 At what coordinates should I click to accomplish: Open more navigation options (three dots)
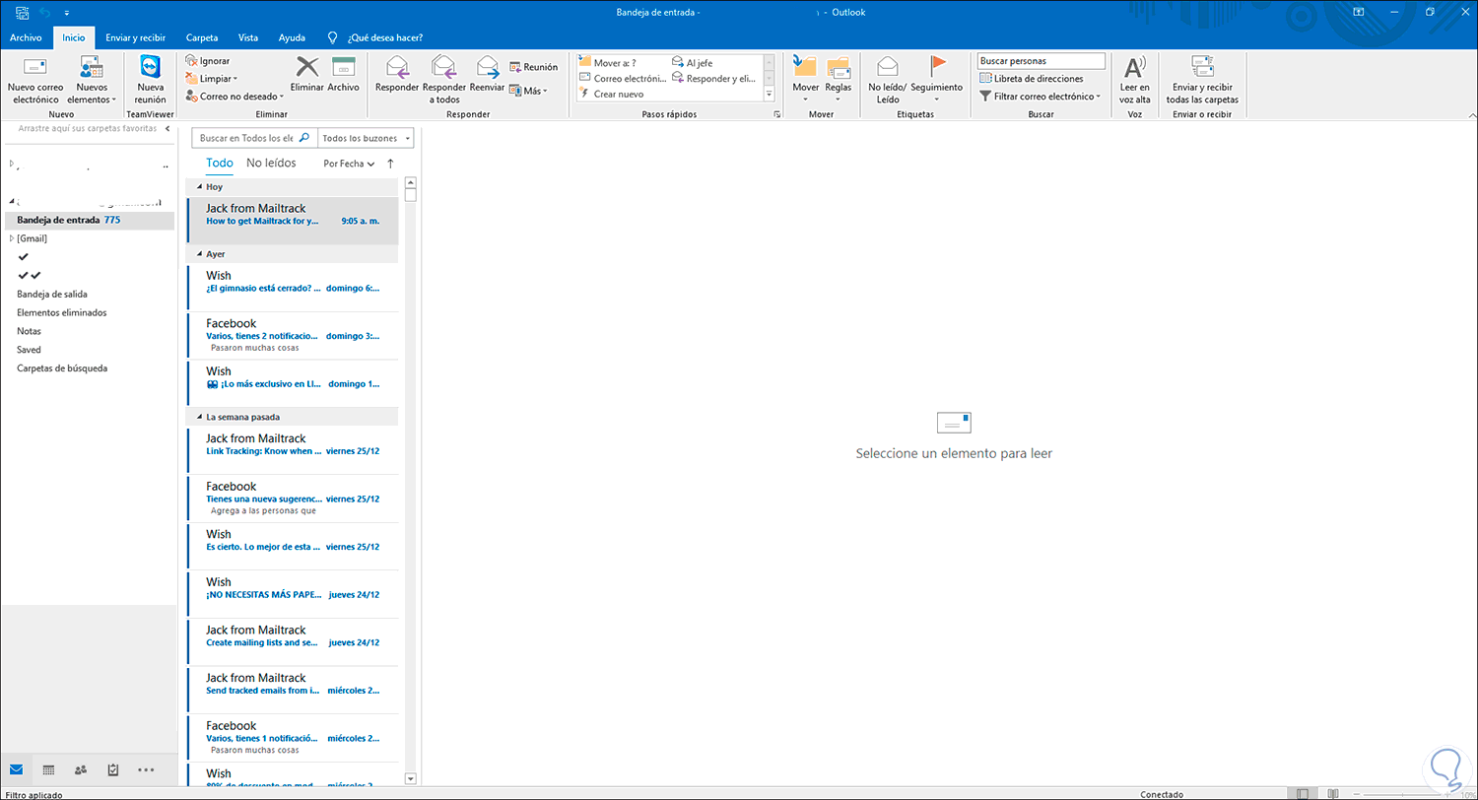coord(146,769)
